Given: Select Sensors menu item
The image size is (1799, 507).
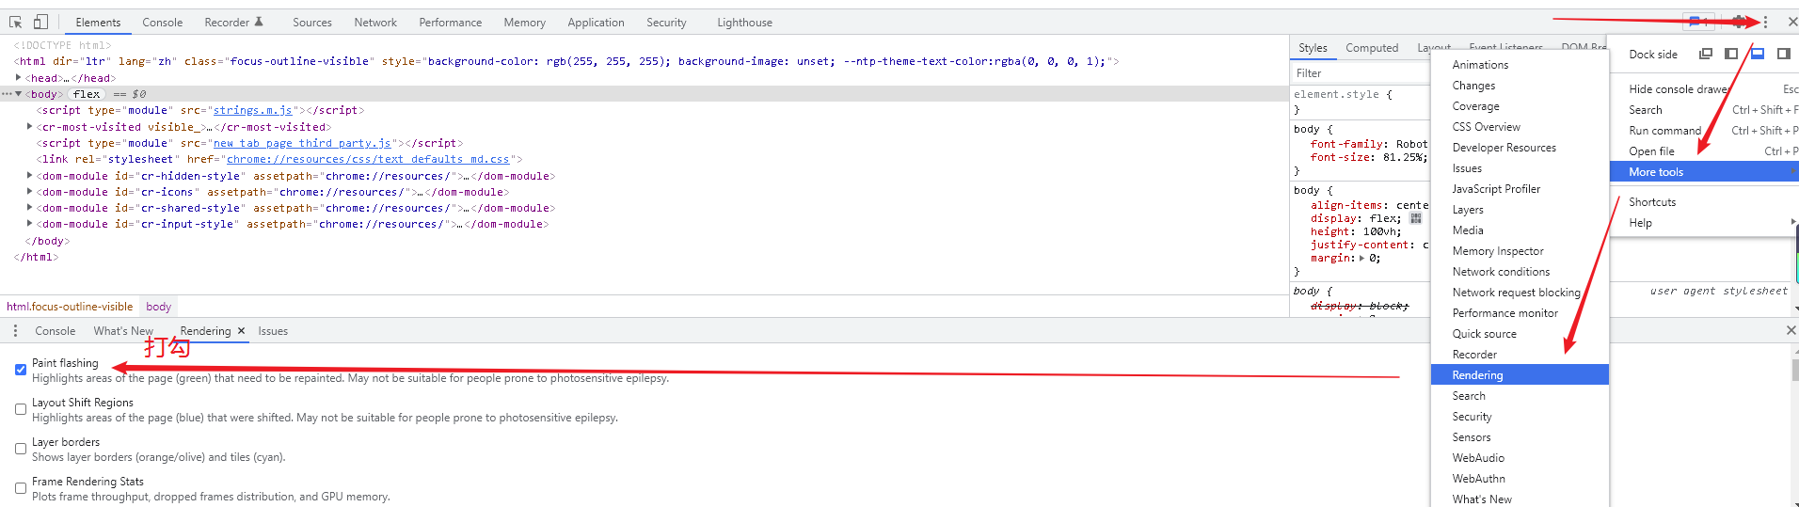Looking at the screenshot, I should [x=1520, y=437].
